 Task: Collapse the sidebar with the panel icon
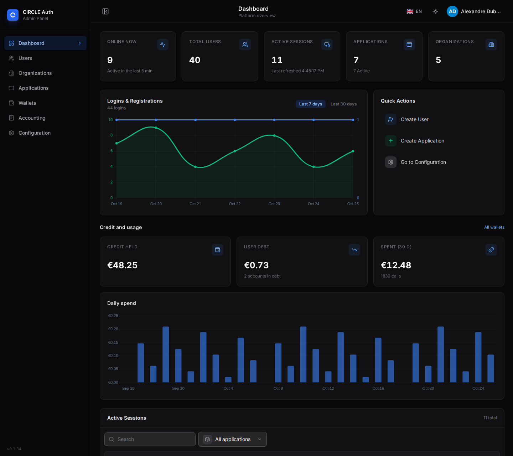(x=105, y=11)
